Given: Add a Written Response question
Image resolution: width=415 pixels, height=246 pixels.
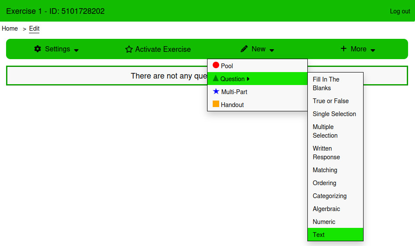Looking at the screenshot, I should click(326, 153).
